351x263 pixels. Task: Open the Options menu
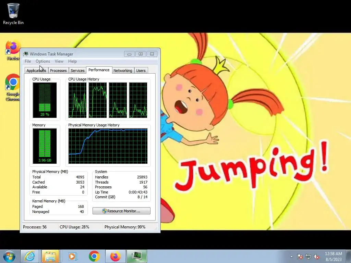click(x=43, y=61)
